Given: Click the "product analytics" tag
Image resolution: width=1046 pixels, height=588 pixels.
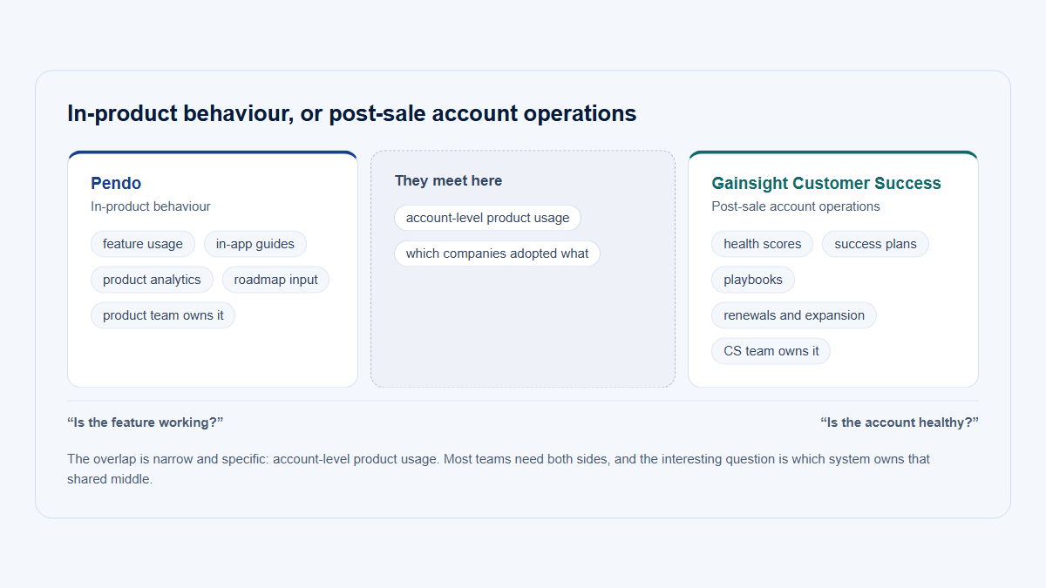Looking at the screenshot, I should click(x=152, y=280).
